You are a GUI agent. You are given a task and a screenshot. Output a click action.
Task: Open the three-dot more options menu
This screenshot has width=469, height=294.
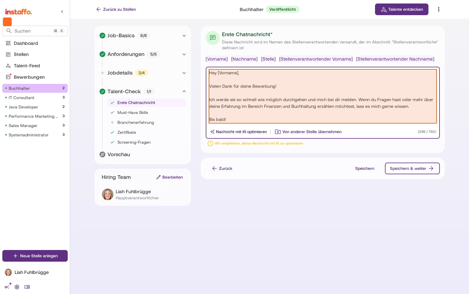[438, 9]
